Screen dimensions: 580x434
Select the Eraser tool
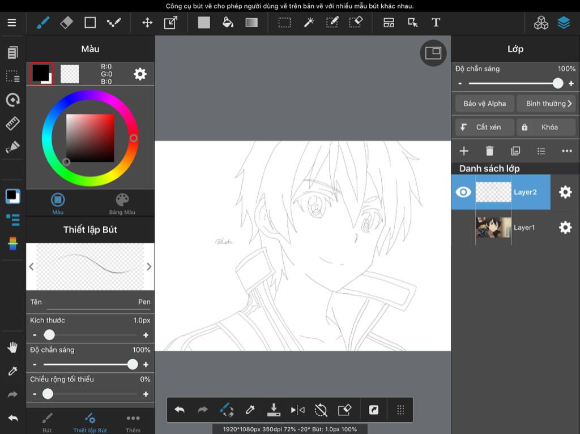coord(67,23)
